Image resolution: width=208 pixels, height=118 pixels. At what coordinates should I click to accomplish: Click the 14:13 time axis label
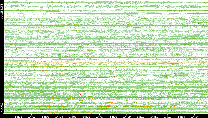coord(181,117)
